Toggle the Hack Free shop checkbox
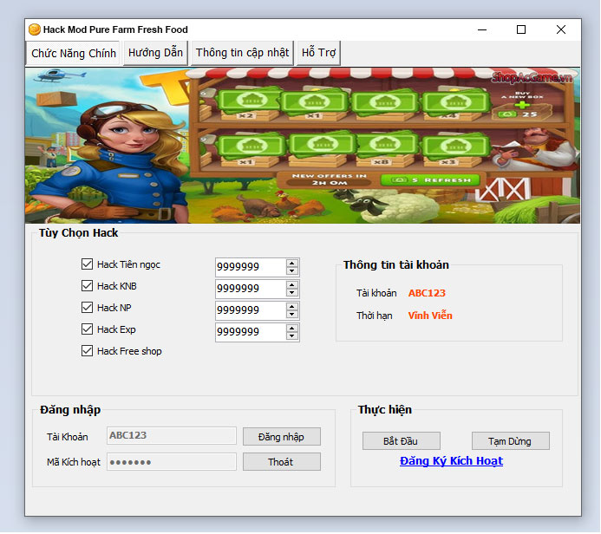This screenshot has height=534, width=601. [87, 351]
